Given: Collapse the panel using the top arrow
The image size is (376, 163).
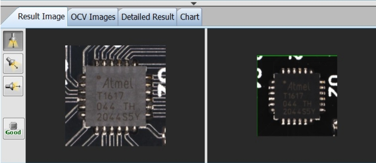Looking at the screenshot, I should point(194,3).
